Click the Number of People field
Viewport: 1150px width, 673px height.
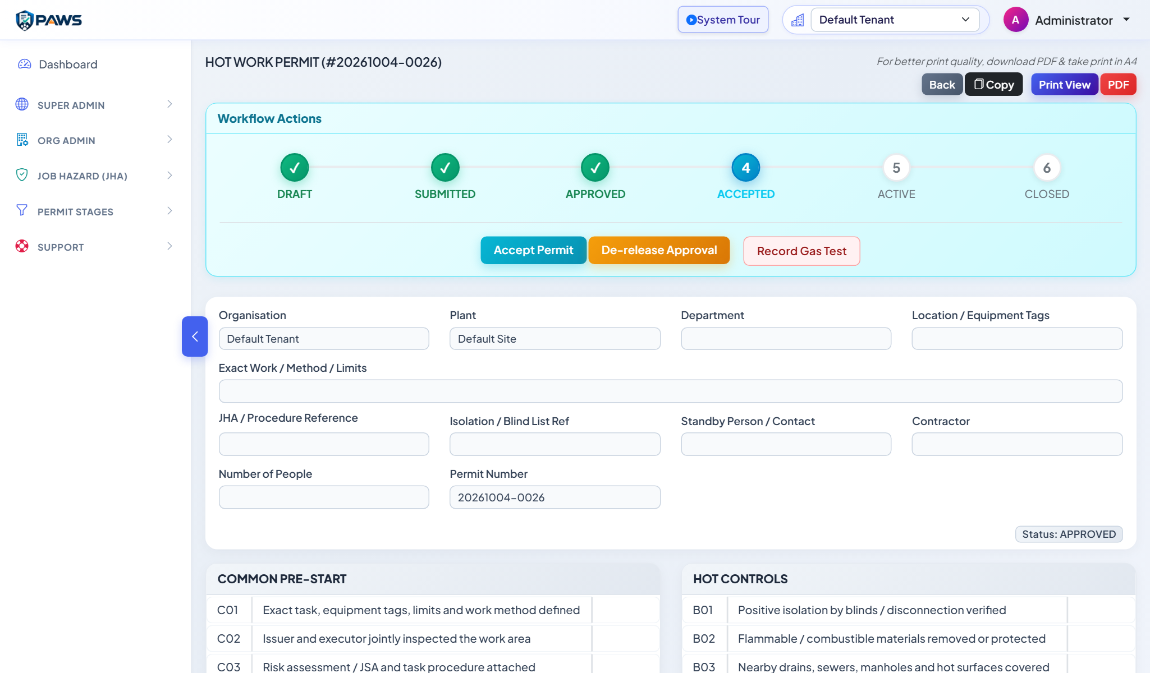click(x=324, y=497)
